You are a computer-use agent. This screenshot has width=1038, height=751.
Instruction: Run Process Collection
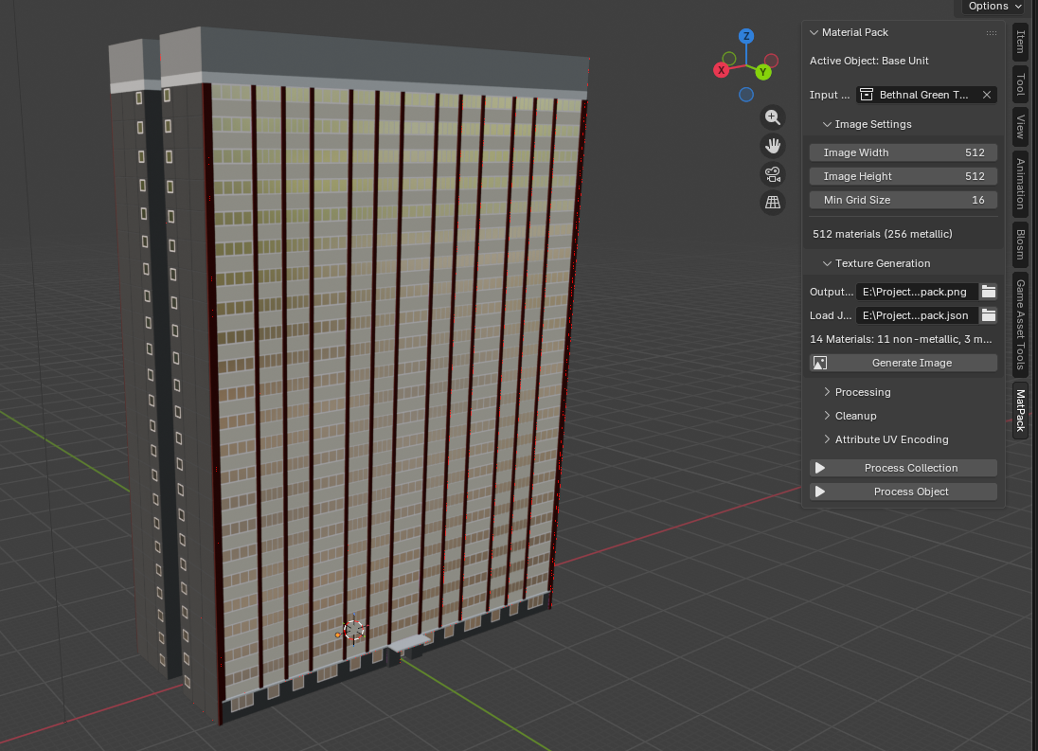click(x=903, y=468)
